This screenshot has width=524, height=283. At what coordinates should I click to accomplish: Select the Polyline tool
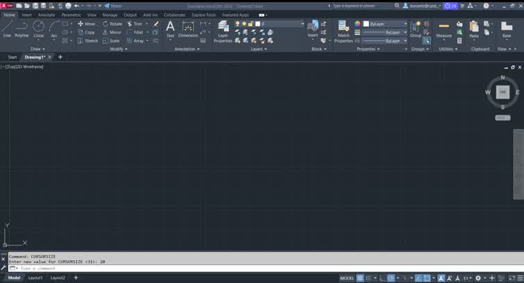coord(22,28)
